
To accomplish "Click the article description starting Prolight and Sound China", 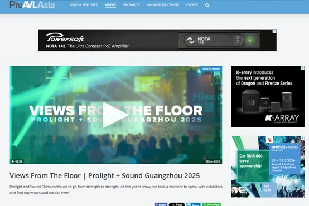I will (116, 189).
